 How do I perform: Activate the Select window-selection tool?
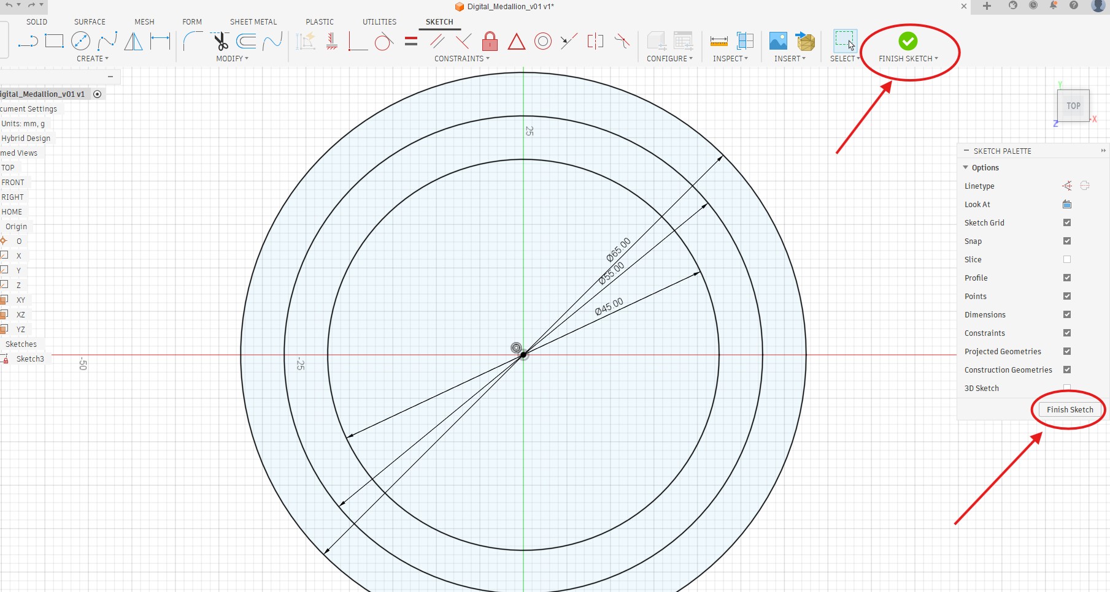(x=844, y=41)
